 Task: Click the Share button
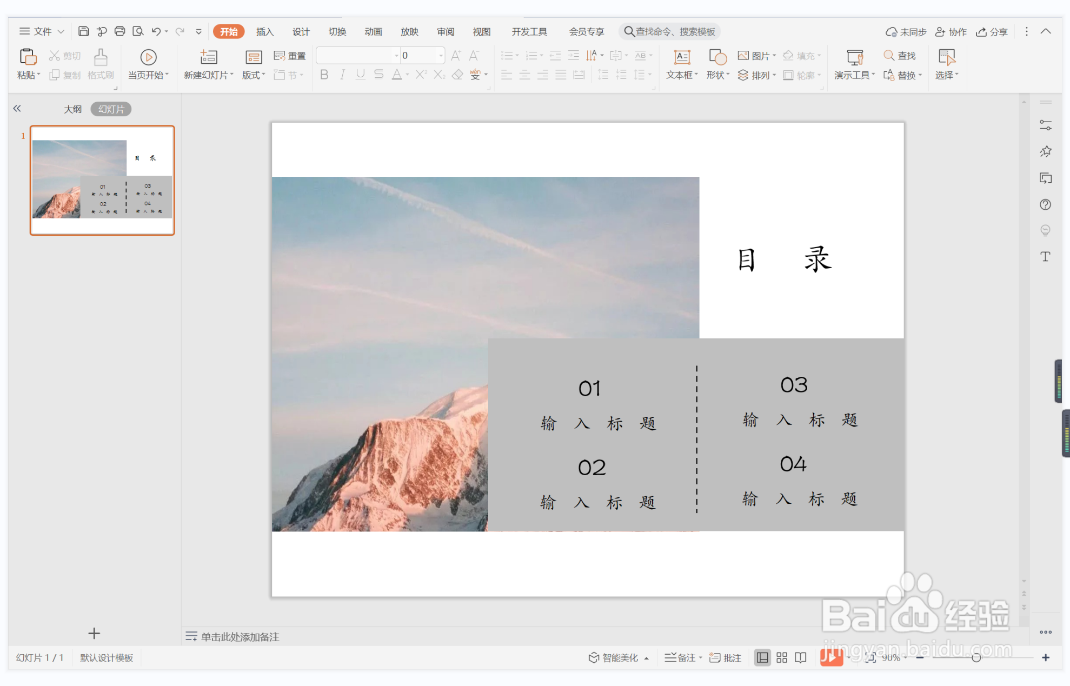(x=992, y=32)
